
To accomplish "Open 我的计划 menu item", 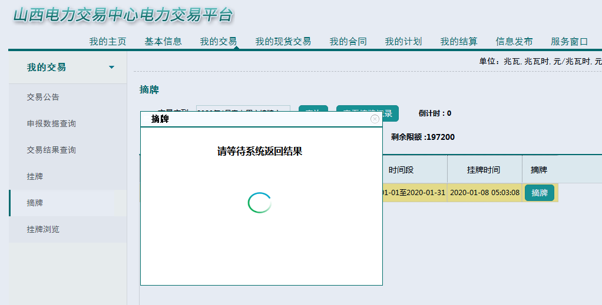I will tap(403, 42).
